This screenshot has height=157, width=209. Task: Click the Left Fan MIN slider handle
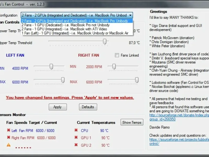pyautogui.click(x=51, y=66)
